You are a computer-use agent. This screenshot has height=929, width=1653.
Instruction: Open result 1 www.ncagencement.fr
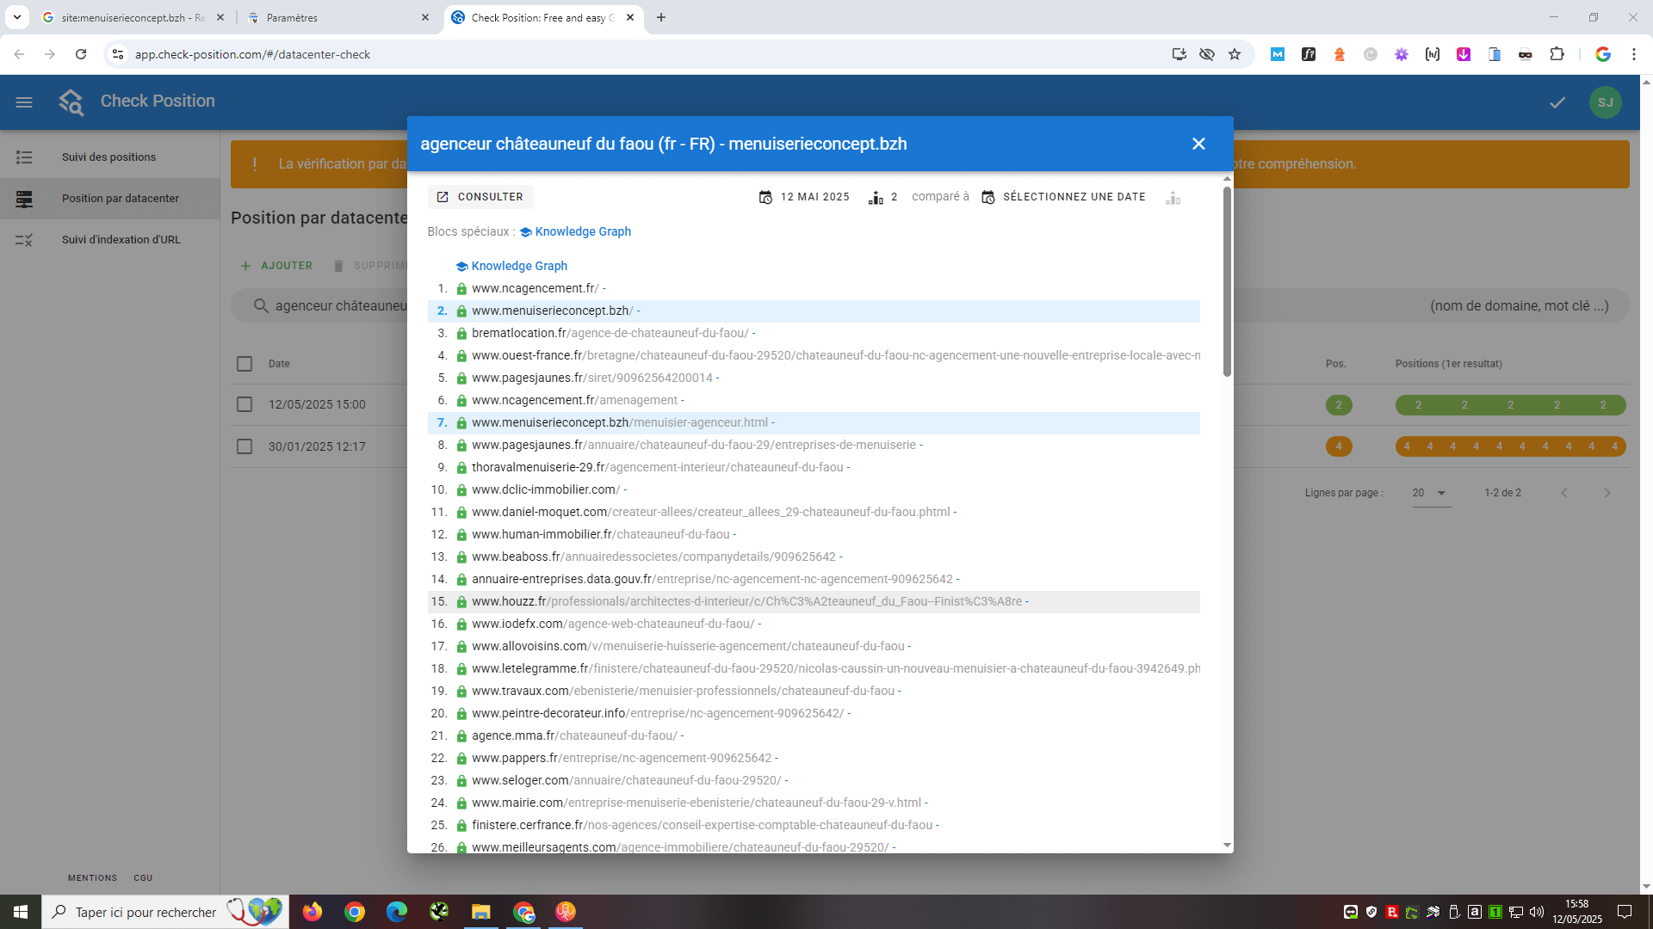(x=535, y=288)
